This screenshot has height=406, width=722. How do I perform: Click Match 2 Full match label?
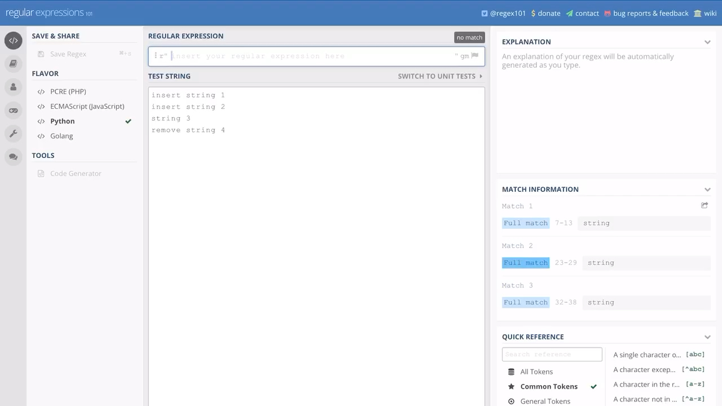(x=526, y=263)
